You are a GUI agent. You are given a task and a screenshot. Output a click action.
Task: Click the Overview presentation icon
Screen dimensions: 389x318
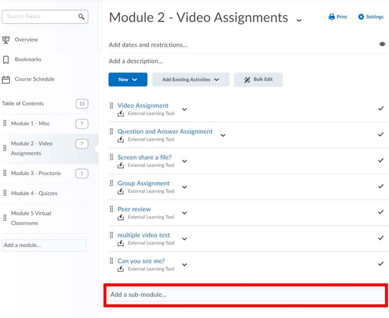[x=6, y=40]
